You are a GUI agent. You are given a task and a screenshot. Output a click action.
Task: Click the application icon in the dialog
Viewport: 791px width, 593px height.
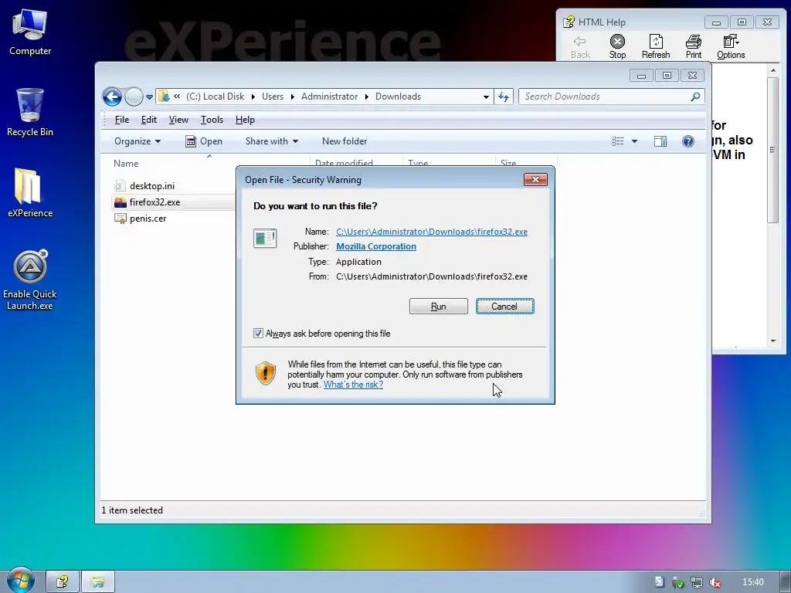265,238
